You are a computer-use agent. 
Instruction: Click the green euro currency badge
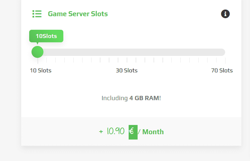(133, 132)
